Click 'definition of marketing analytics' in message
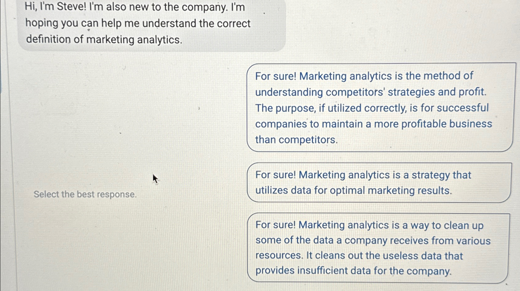Image resolution: width=520 pixels, height=291 pixels. tap(104, 39)
